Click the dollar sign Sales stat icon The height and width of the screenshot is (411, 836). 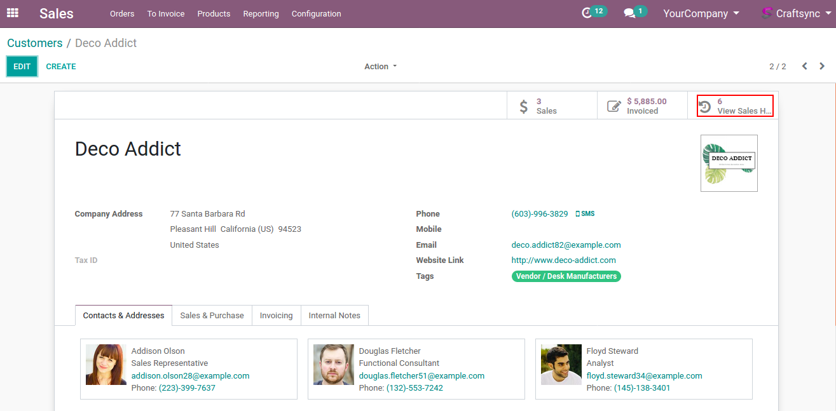524,106
